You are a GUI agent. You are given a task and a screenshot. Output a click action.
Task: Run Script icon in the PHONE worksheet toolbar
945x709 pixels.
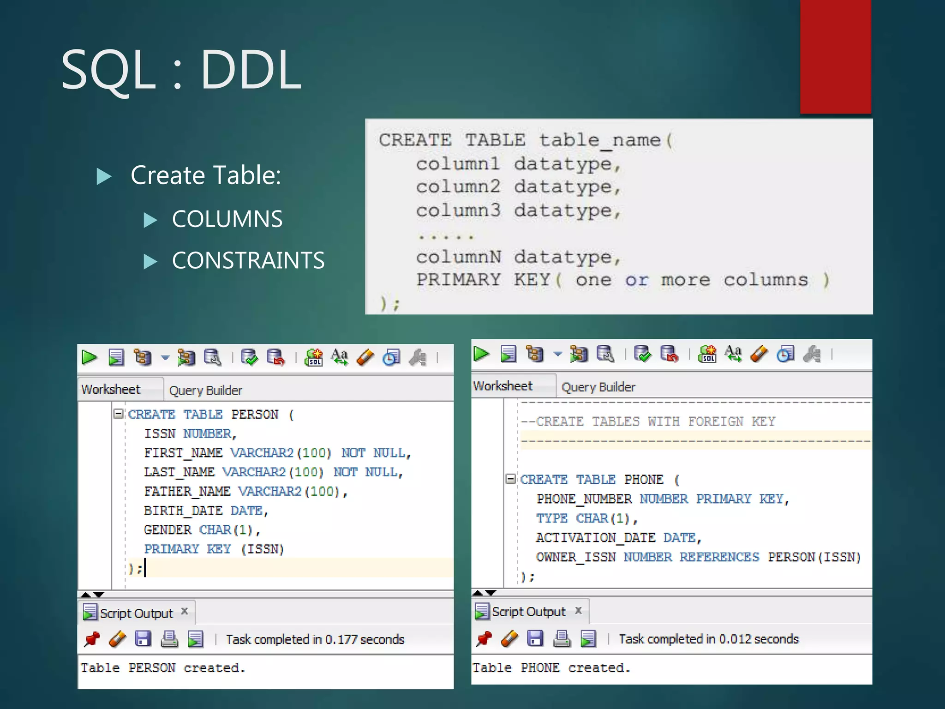click(508, 354)
